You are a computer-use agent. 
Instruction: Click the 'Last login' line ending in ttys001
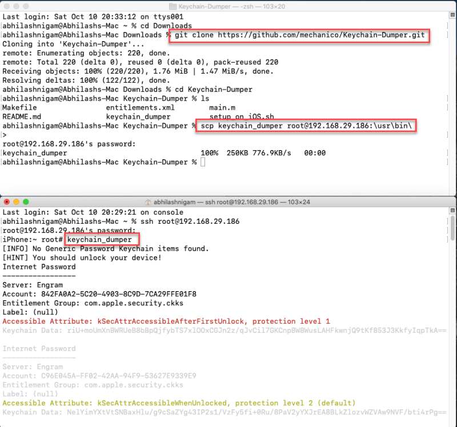[x=93, y=17]
